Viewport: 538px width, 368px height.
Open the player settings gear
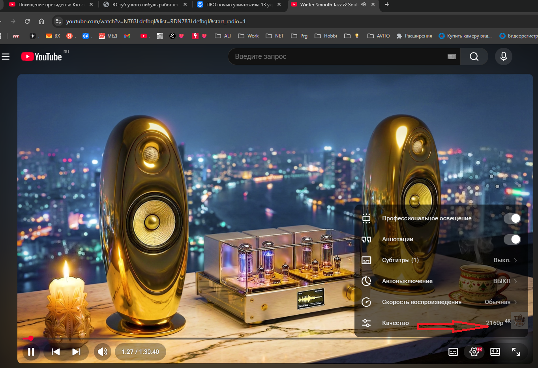(474, 352)
